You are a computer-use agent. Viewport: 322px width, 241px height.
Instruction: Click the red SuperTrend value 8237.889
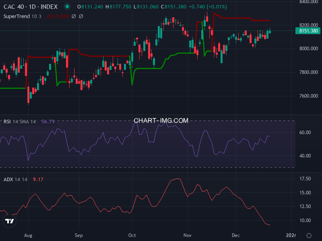click(x=58, y=16)
